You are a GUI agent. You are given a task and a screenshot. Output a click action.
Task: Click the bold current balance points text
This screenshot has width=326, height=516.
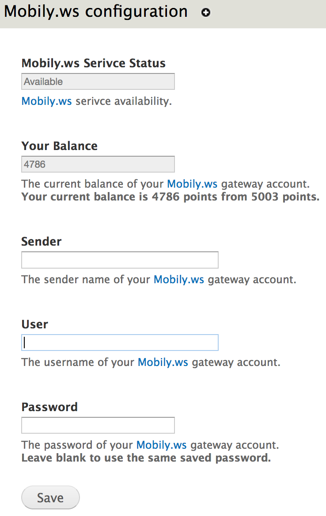pyautogui.click(x=170, y=196)
